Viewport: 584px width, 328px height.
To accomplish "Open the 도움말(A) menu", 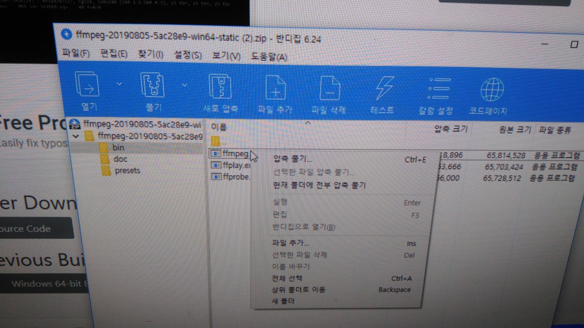I will coord(269,57).
